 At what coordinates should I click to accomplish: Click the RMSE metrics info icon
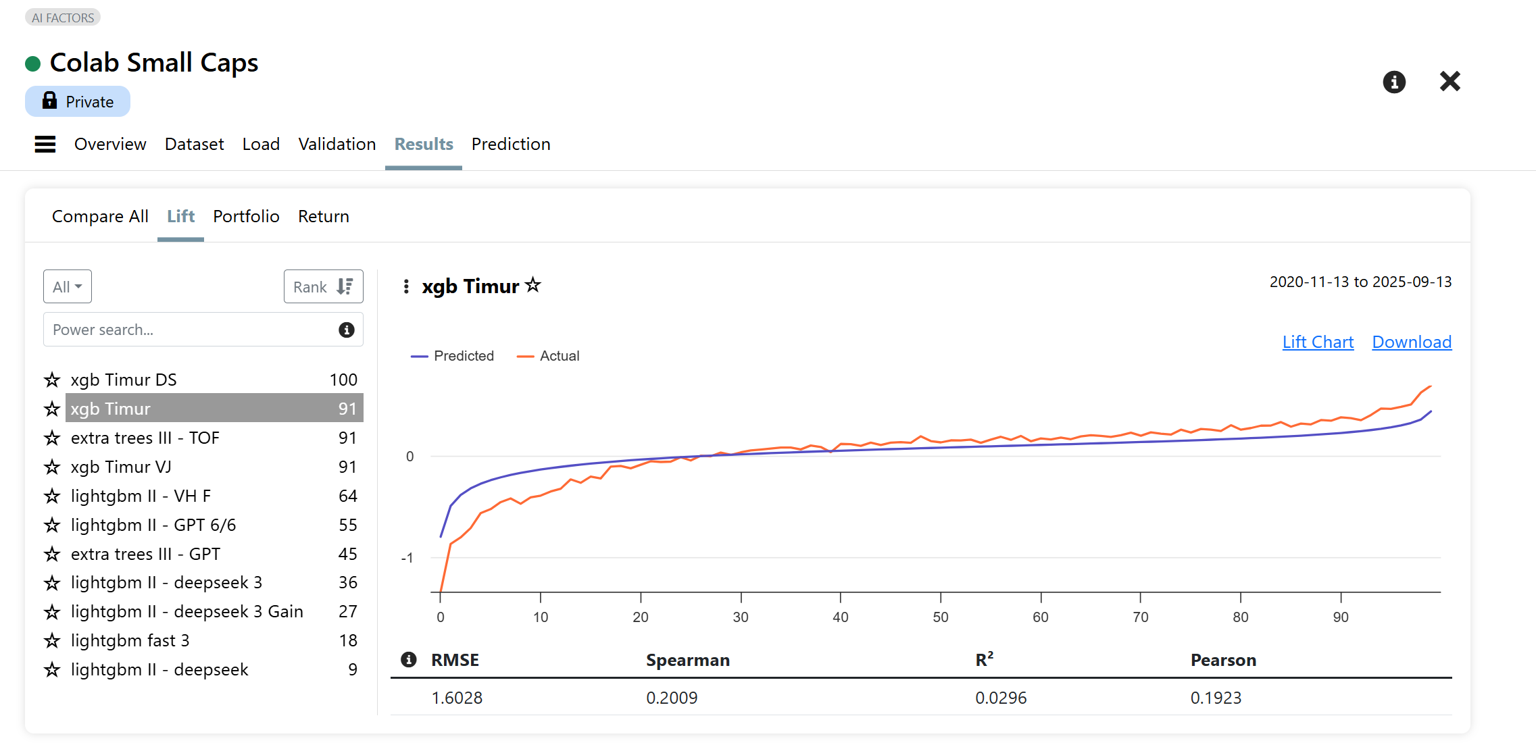coord(409,660)
